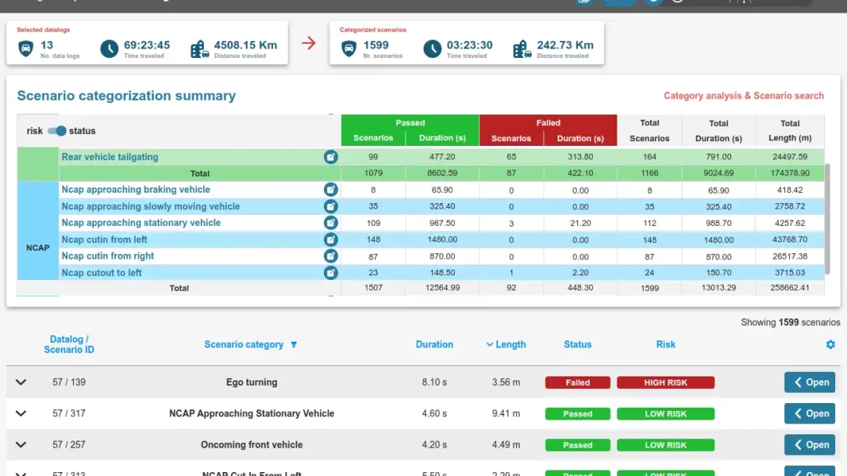The height and width of the screenshot is (476, 847).
Task: Open table settings gear icon
Action: (831, 344)
